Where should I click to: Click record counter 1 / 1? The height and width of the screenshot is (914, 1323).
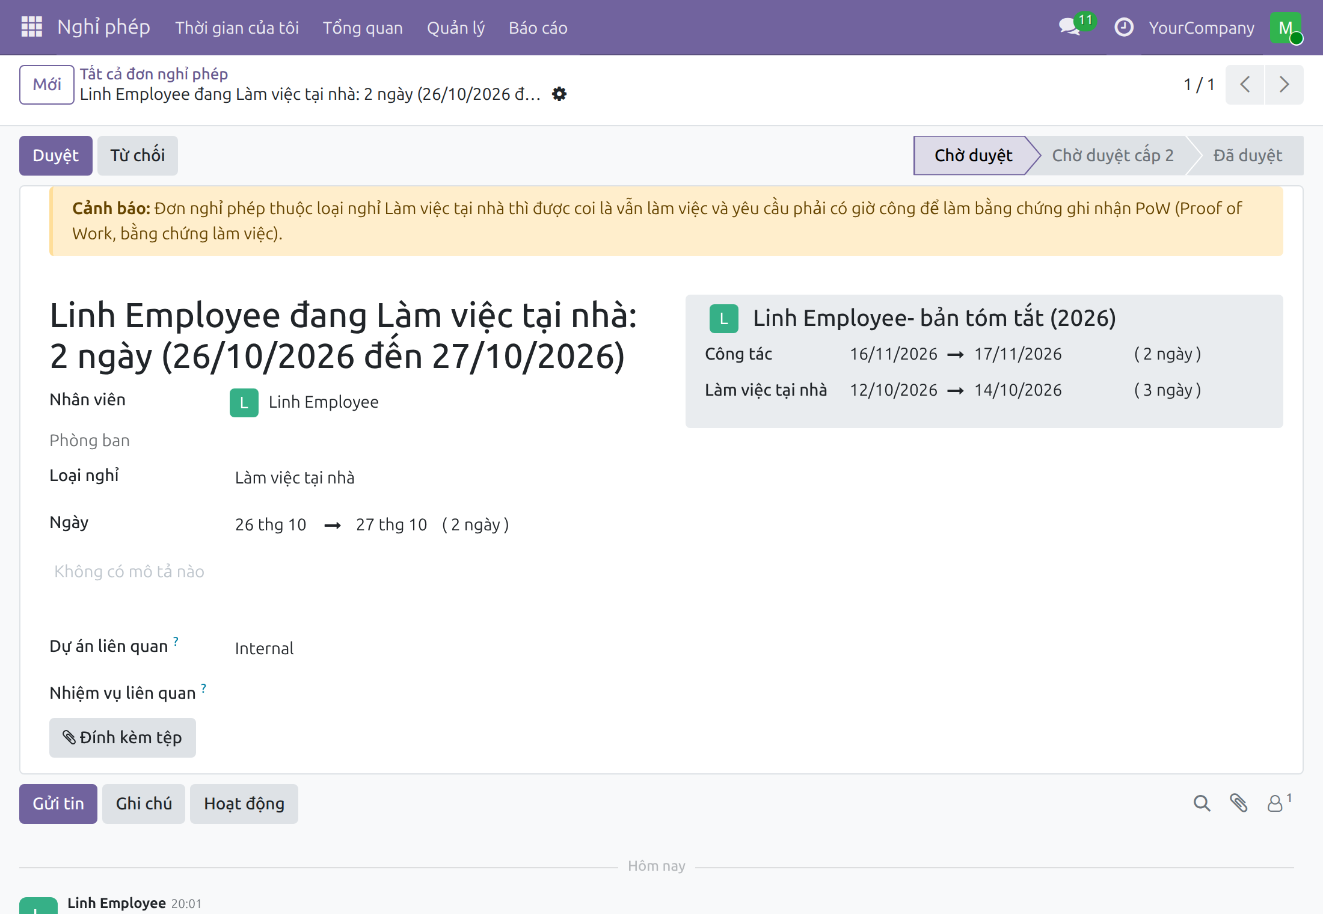[x=1199, y=85]
